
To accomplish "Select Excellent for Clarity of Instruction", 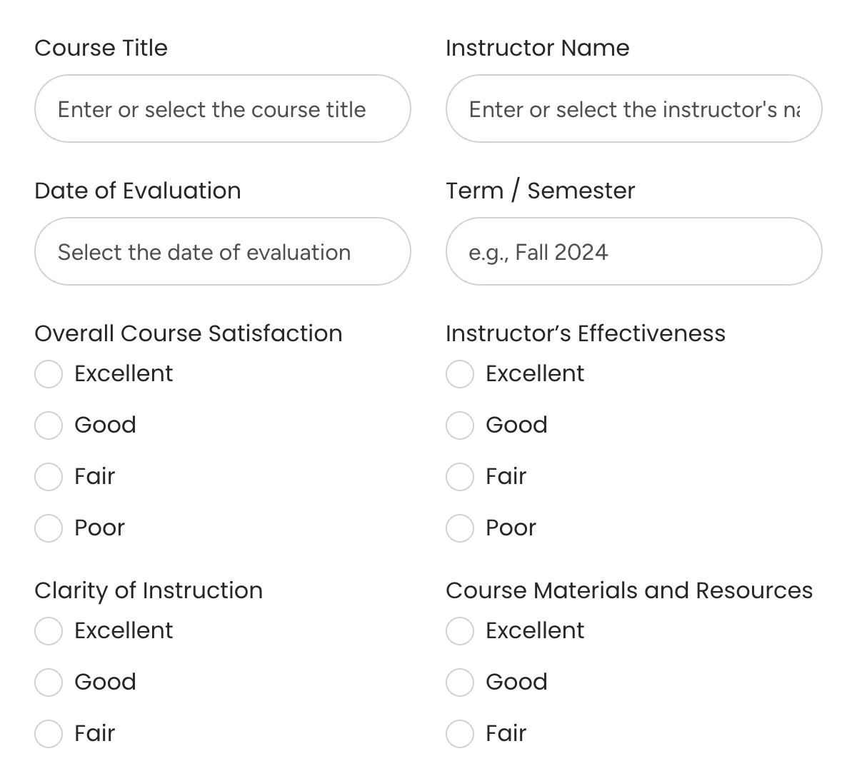I will pos(48,630).
